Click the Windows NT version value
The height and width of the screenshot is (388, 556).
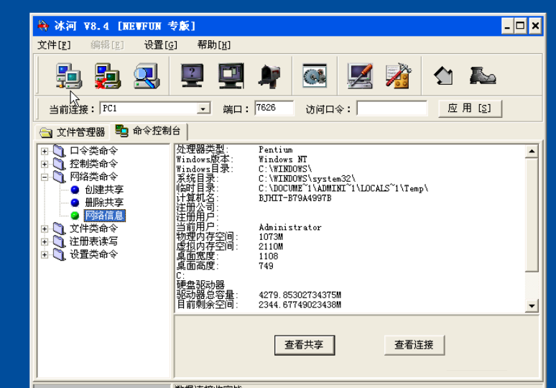283,160
